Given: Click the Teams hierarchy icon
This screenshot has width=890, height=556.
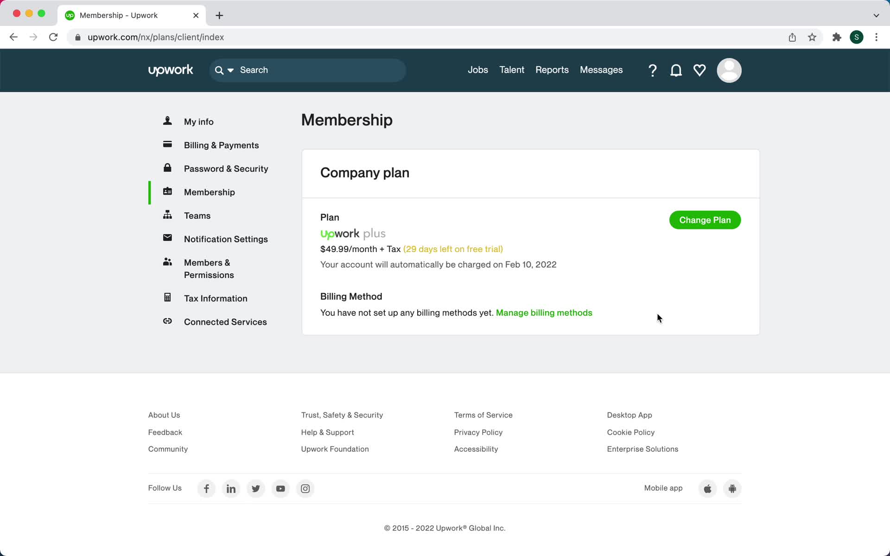Looking at the screenshot, I should point(167,215).
